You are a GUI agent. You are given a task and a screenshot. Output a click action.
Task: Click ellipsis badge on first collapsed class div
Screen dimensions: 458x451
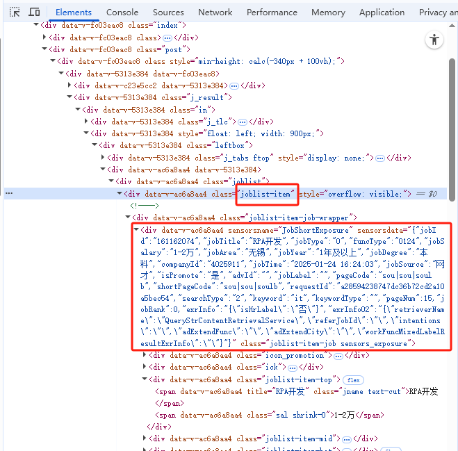pyautogui.click(x=167, y=38)
